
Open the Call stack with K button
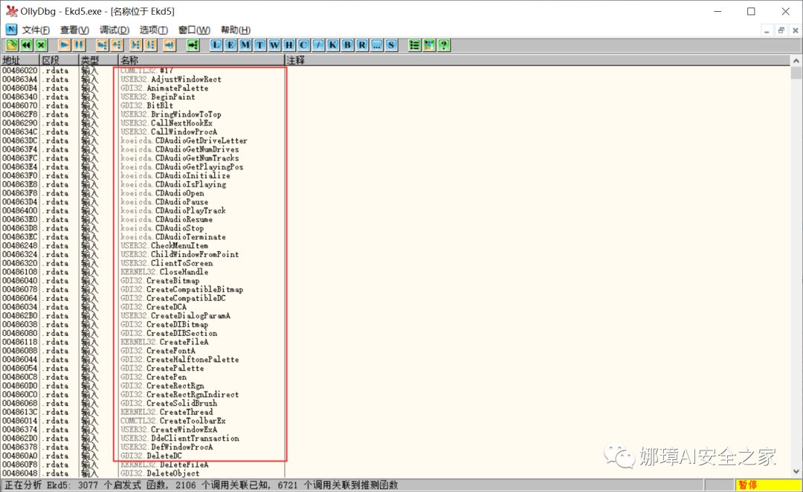coord(333,45)
